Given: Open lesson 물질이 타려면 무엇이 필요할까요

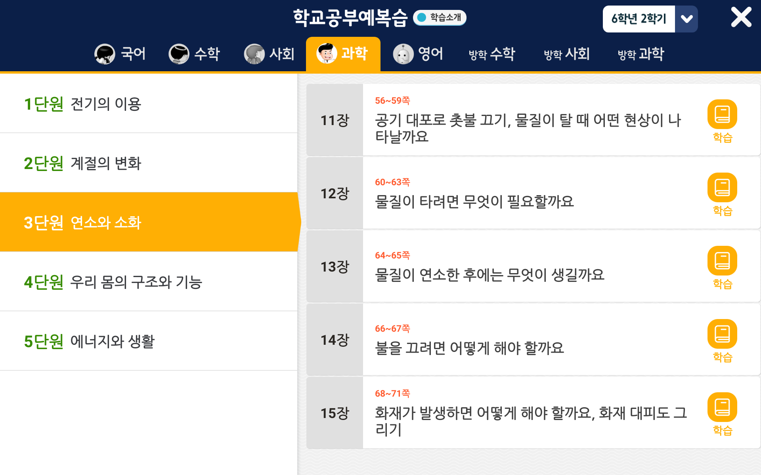Looking at the screenshot, I should point(474,201).
